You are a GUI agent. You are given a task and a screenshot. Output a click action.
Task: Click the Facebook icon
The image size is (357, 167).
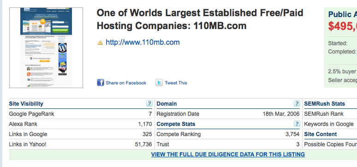coord(101,83)
